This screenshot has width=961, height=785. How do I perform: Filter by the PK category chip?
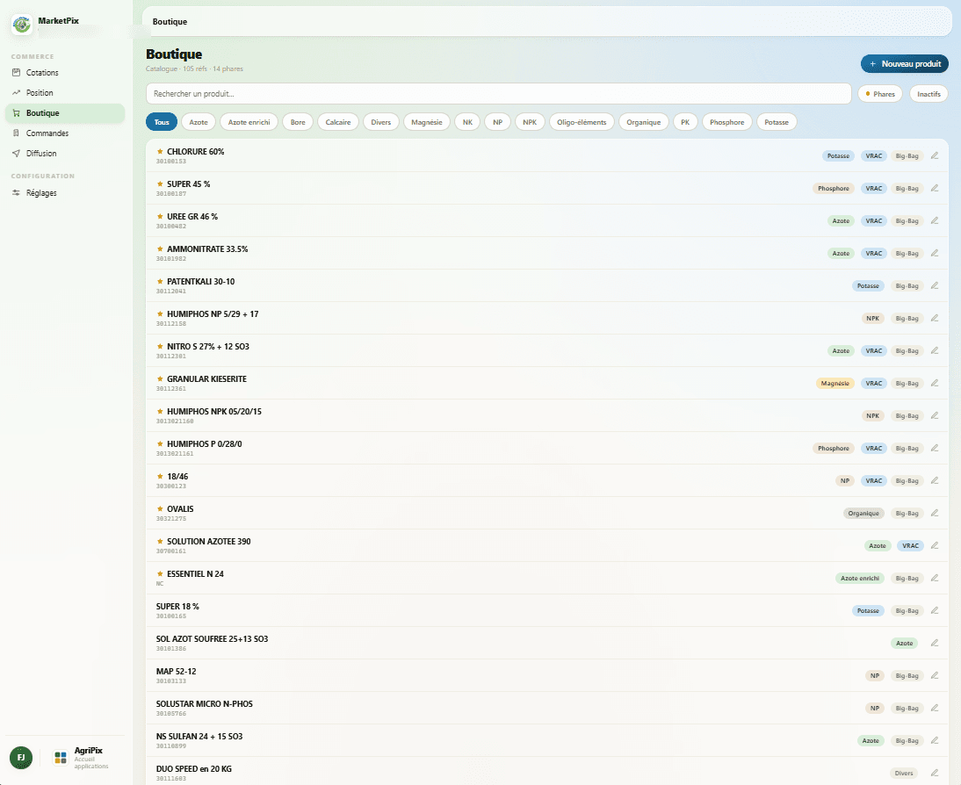[x=685, y=122]
